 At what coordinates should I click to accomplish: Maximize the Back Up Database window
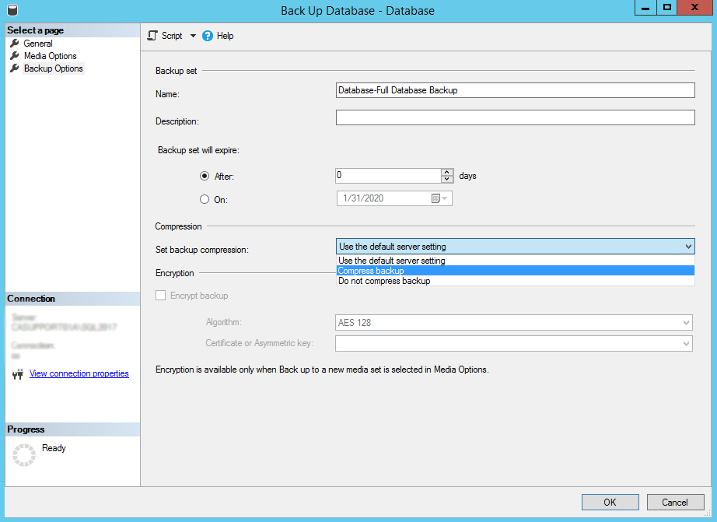[667, 8]
